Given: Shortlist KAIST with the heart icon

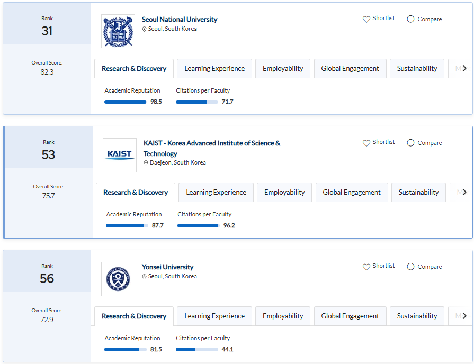Looking at the screenshot, I should [366, 143].
